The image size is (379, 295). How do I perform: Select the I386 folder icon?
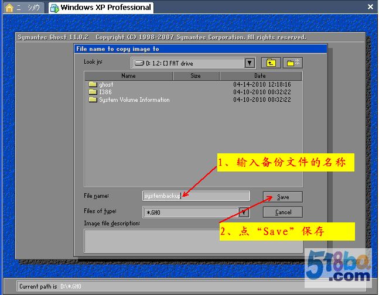(93, 91)
